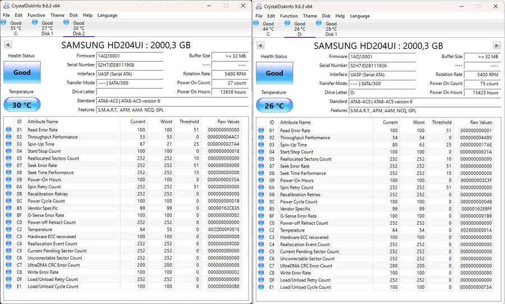Viewport: 505px width, 304px height.
Task: Open Function menu in left window
Action: (36, 15)
